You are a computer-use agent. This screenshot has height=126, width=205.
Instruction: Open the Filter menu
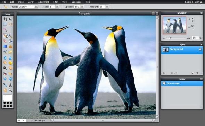point(56,2)
